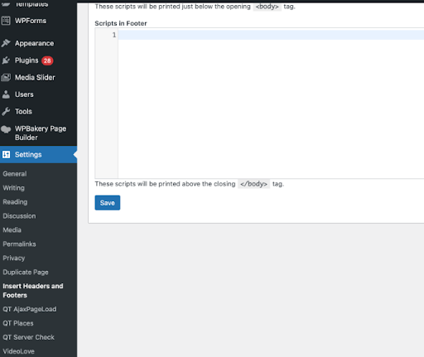Open QT Places settings
The height and width of the screenshot is (357, 424).
click(18, 323)
